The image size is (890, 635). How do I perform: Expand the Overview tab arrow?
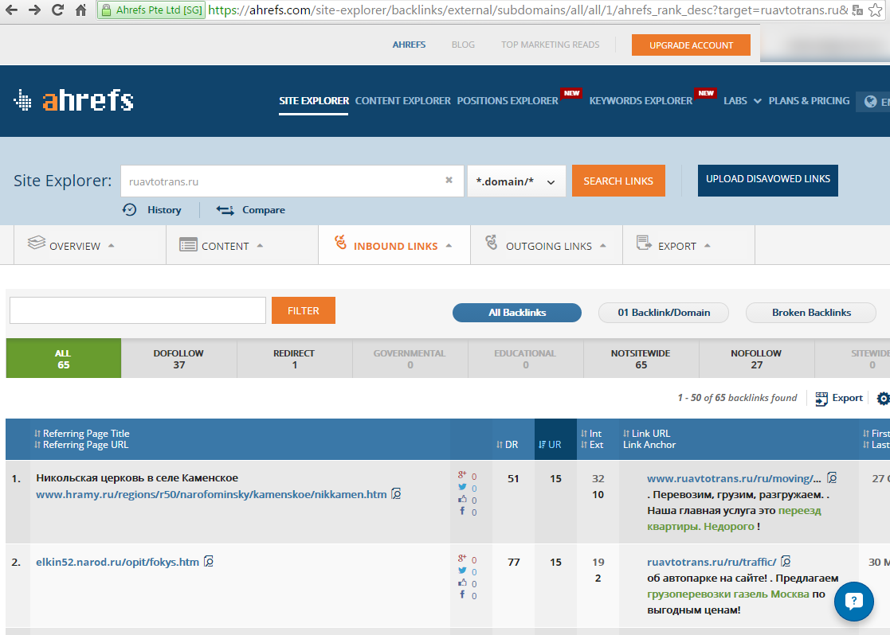point(112,246)
